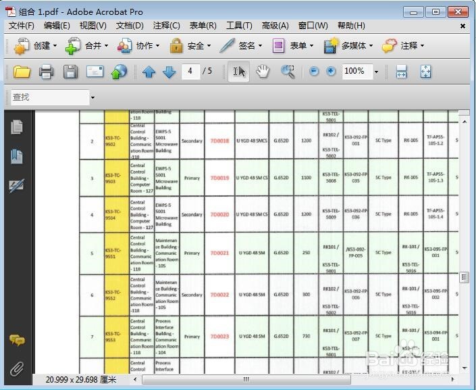Open the Security (安全) lock tool
The height and width of the screenshot is (390, 476).
[x=187, y=46]
